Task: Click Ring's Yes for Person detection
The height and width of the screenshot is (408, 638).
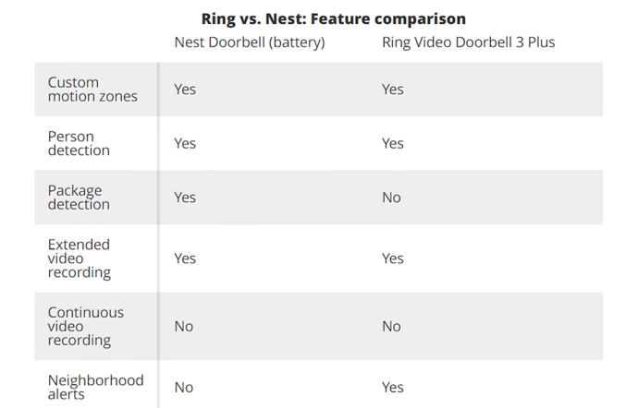Action: 393,143
